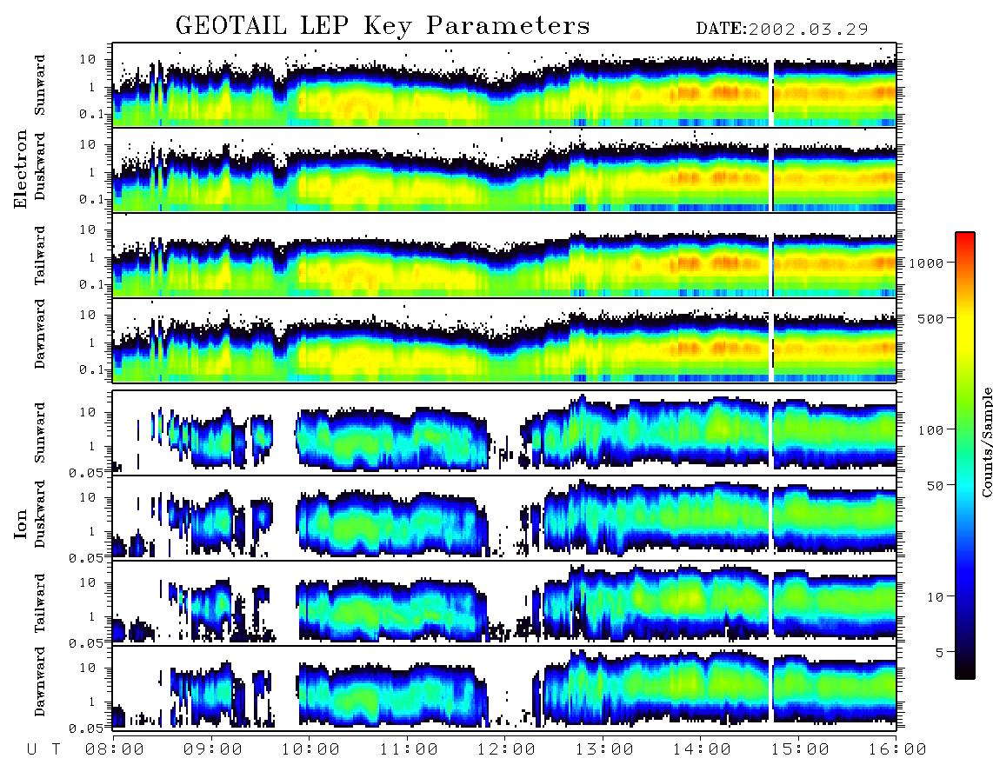
Task: Click the rainbow color scale bar
Action: pos(965,456)
